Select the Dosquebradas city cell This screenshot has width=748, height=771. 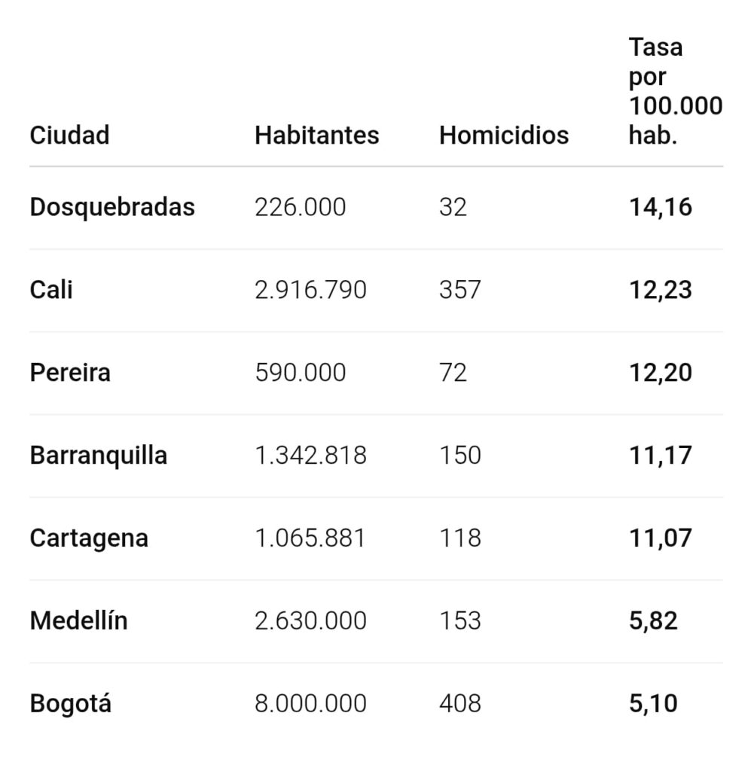(112, 207)
